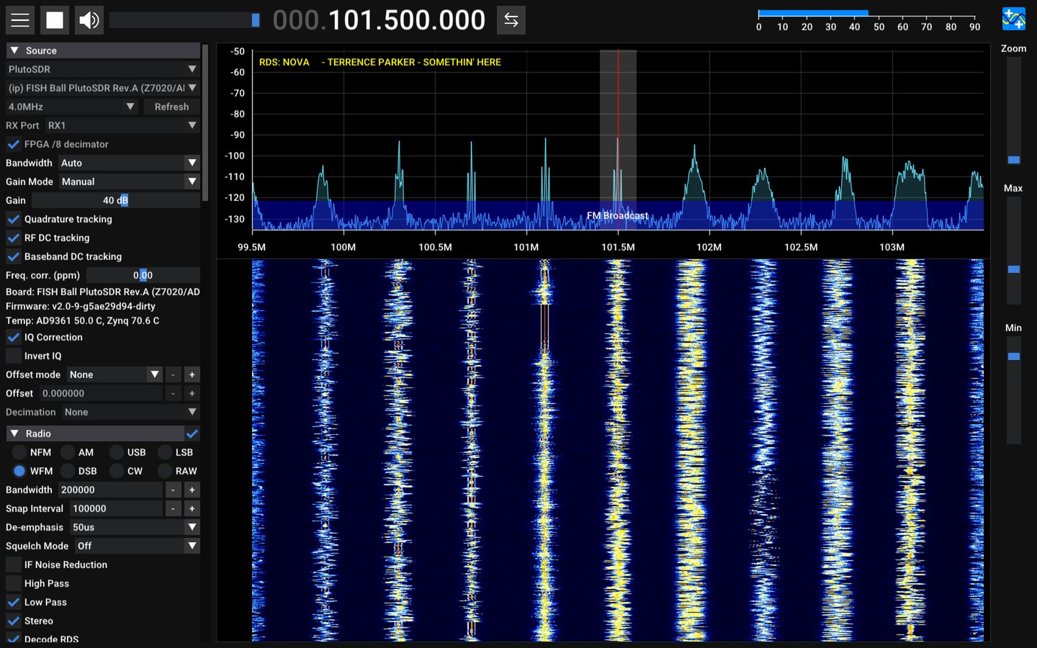Stop the SDR playback
The width and height of the screenshot is (1037, 648).
(55, 20)
